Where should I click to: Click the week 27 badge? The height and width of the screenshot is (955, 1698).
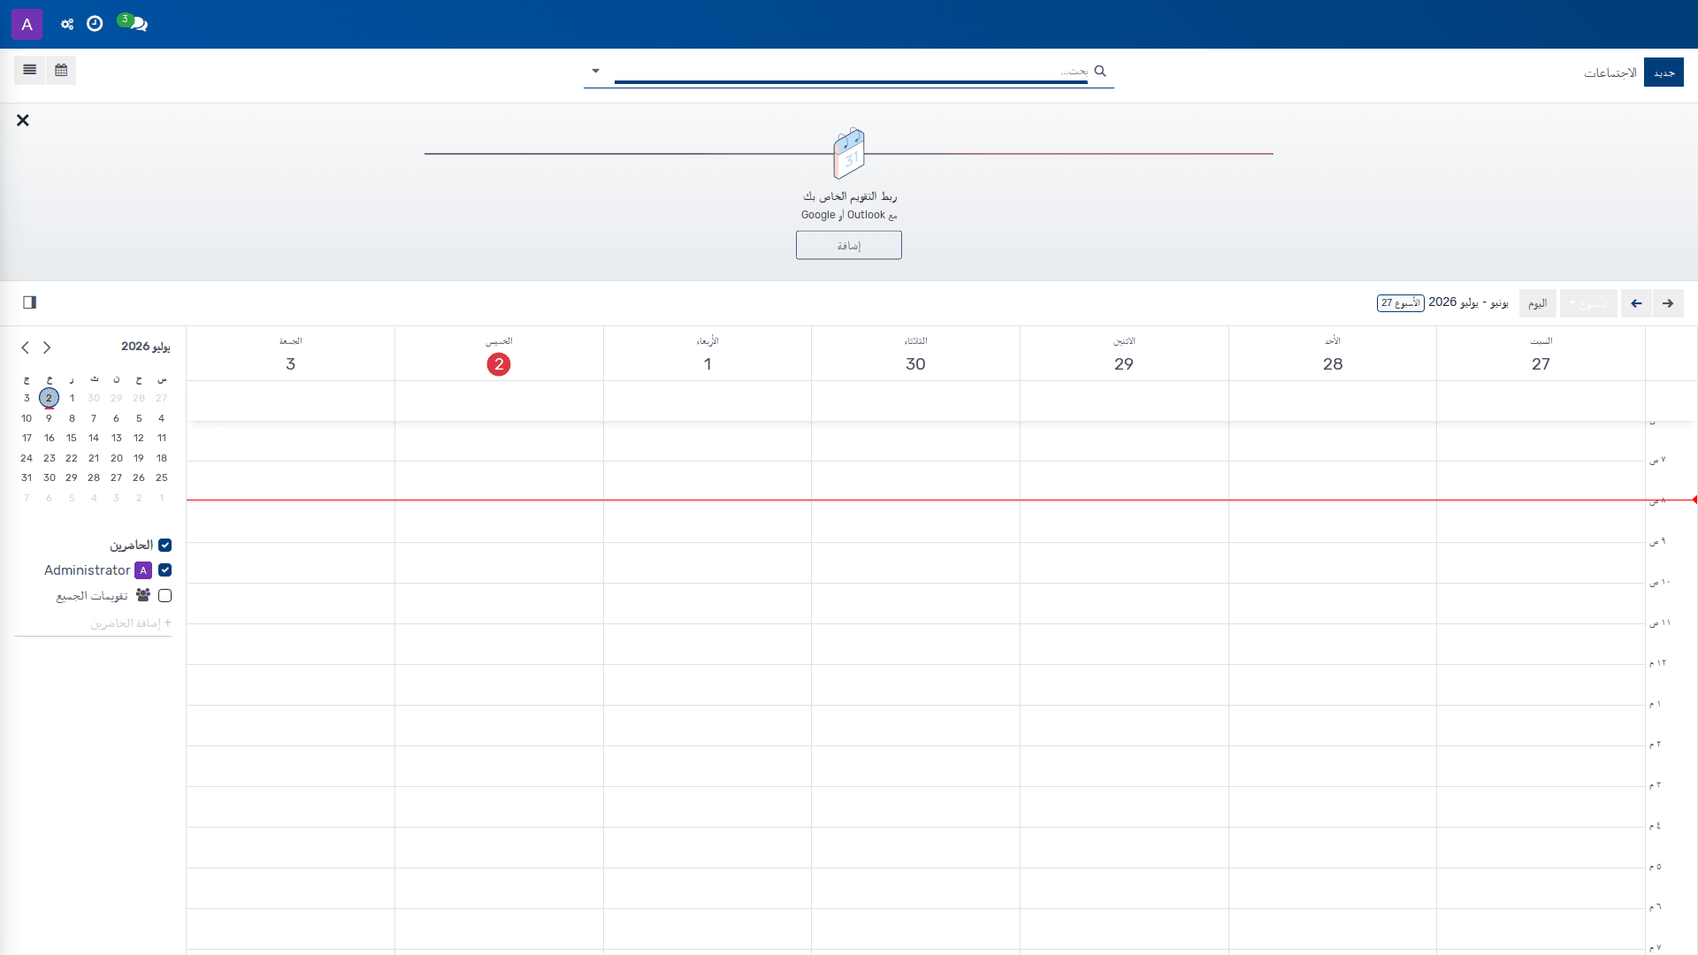1401,302
